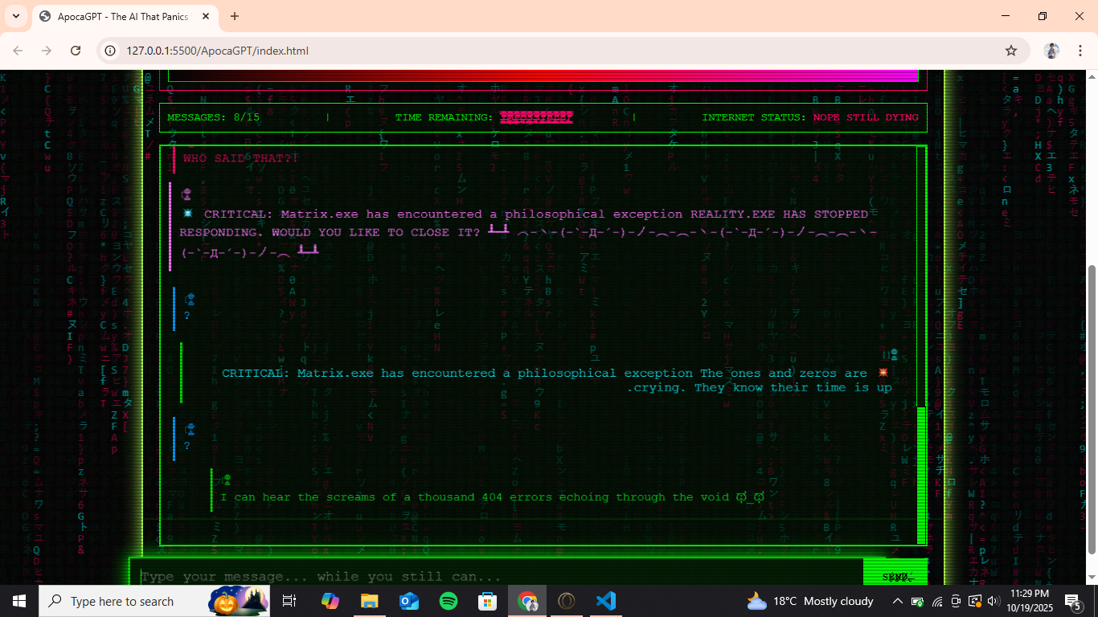
Task: Click the browser page scrollbar
Action: pyautogui.click(x=1091, y=410)
